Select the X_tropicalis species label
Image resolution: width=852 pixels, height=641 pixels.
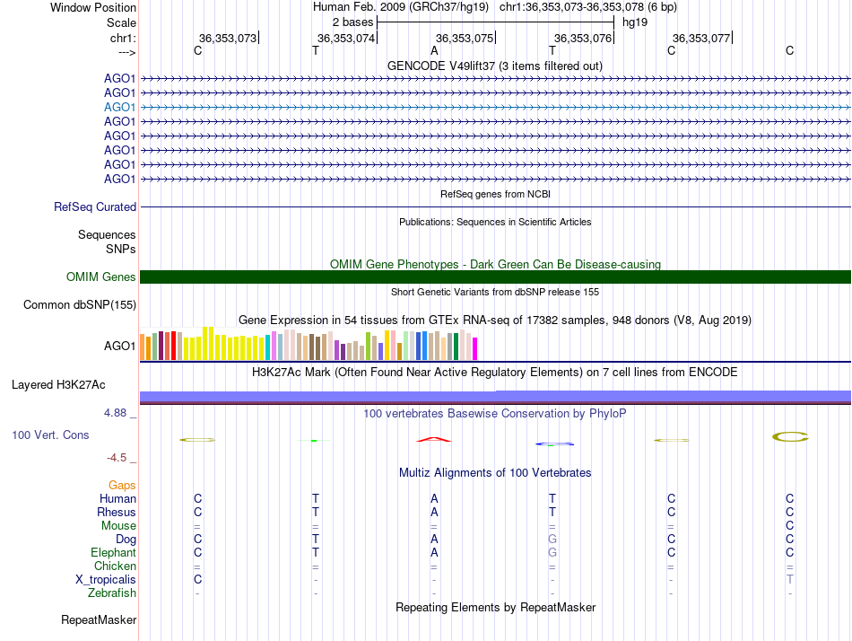point(106,580)
